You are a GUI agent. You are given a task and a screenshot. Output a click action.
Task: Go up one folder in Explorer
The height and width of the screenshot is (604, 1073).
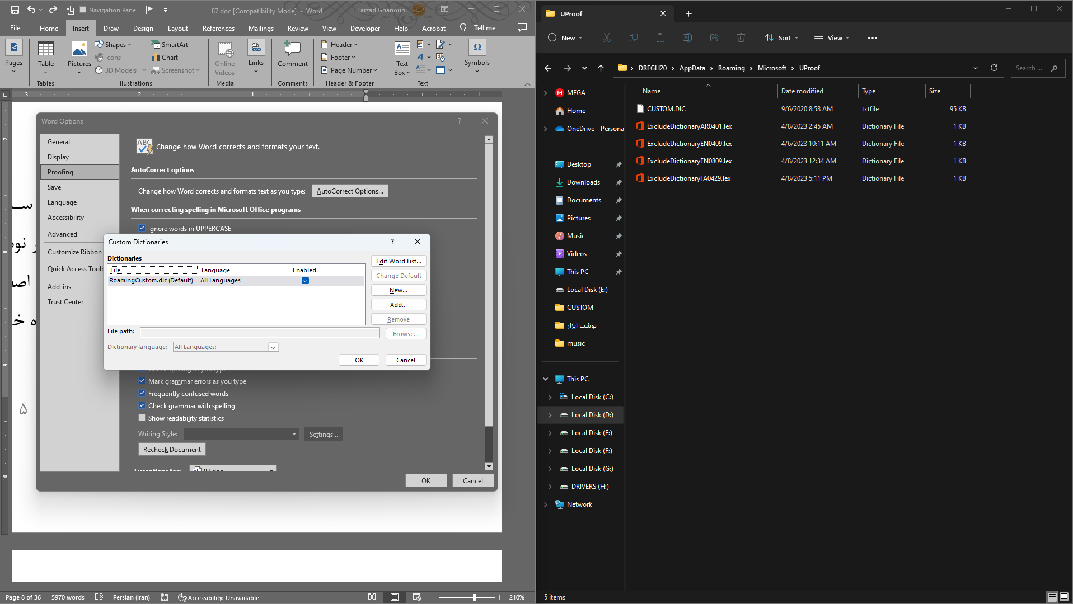(x=601, y=68)
